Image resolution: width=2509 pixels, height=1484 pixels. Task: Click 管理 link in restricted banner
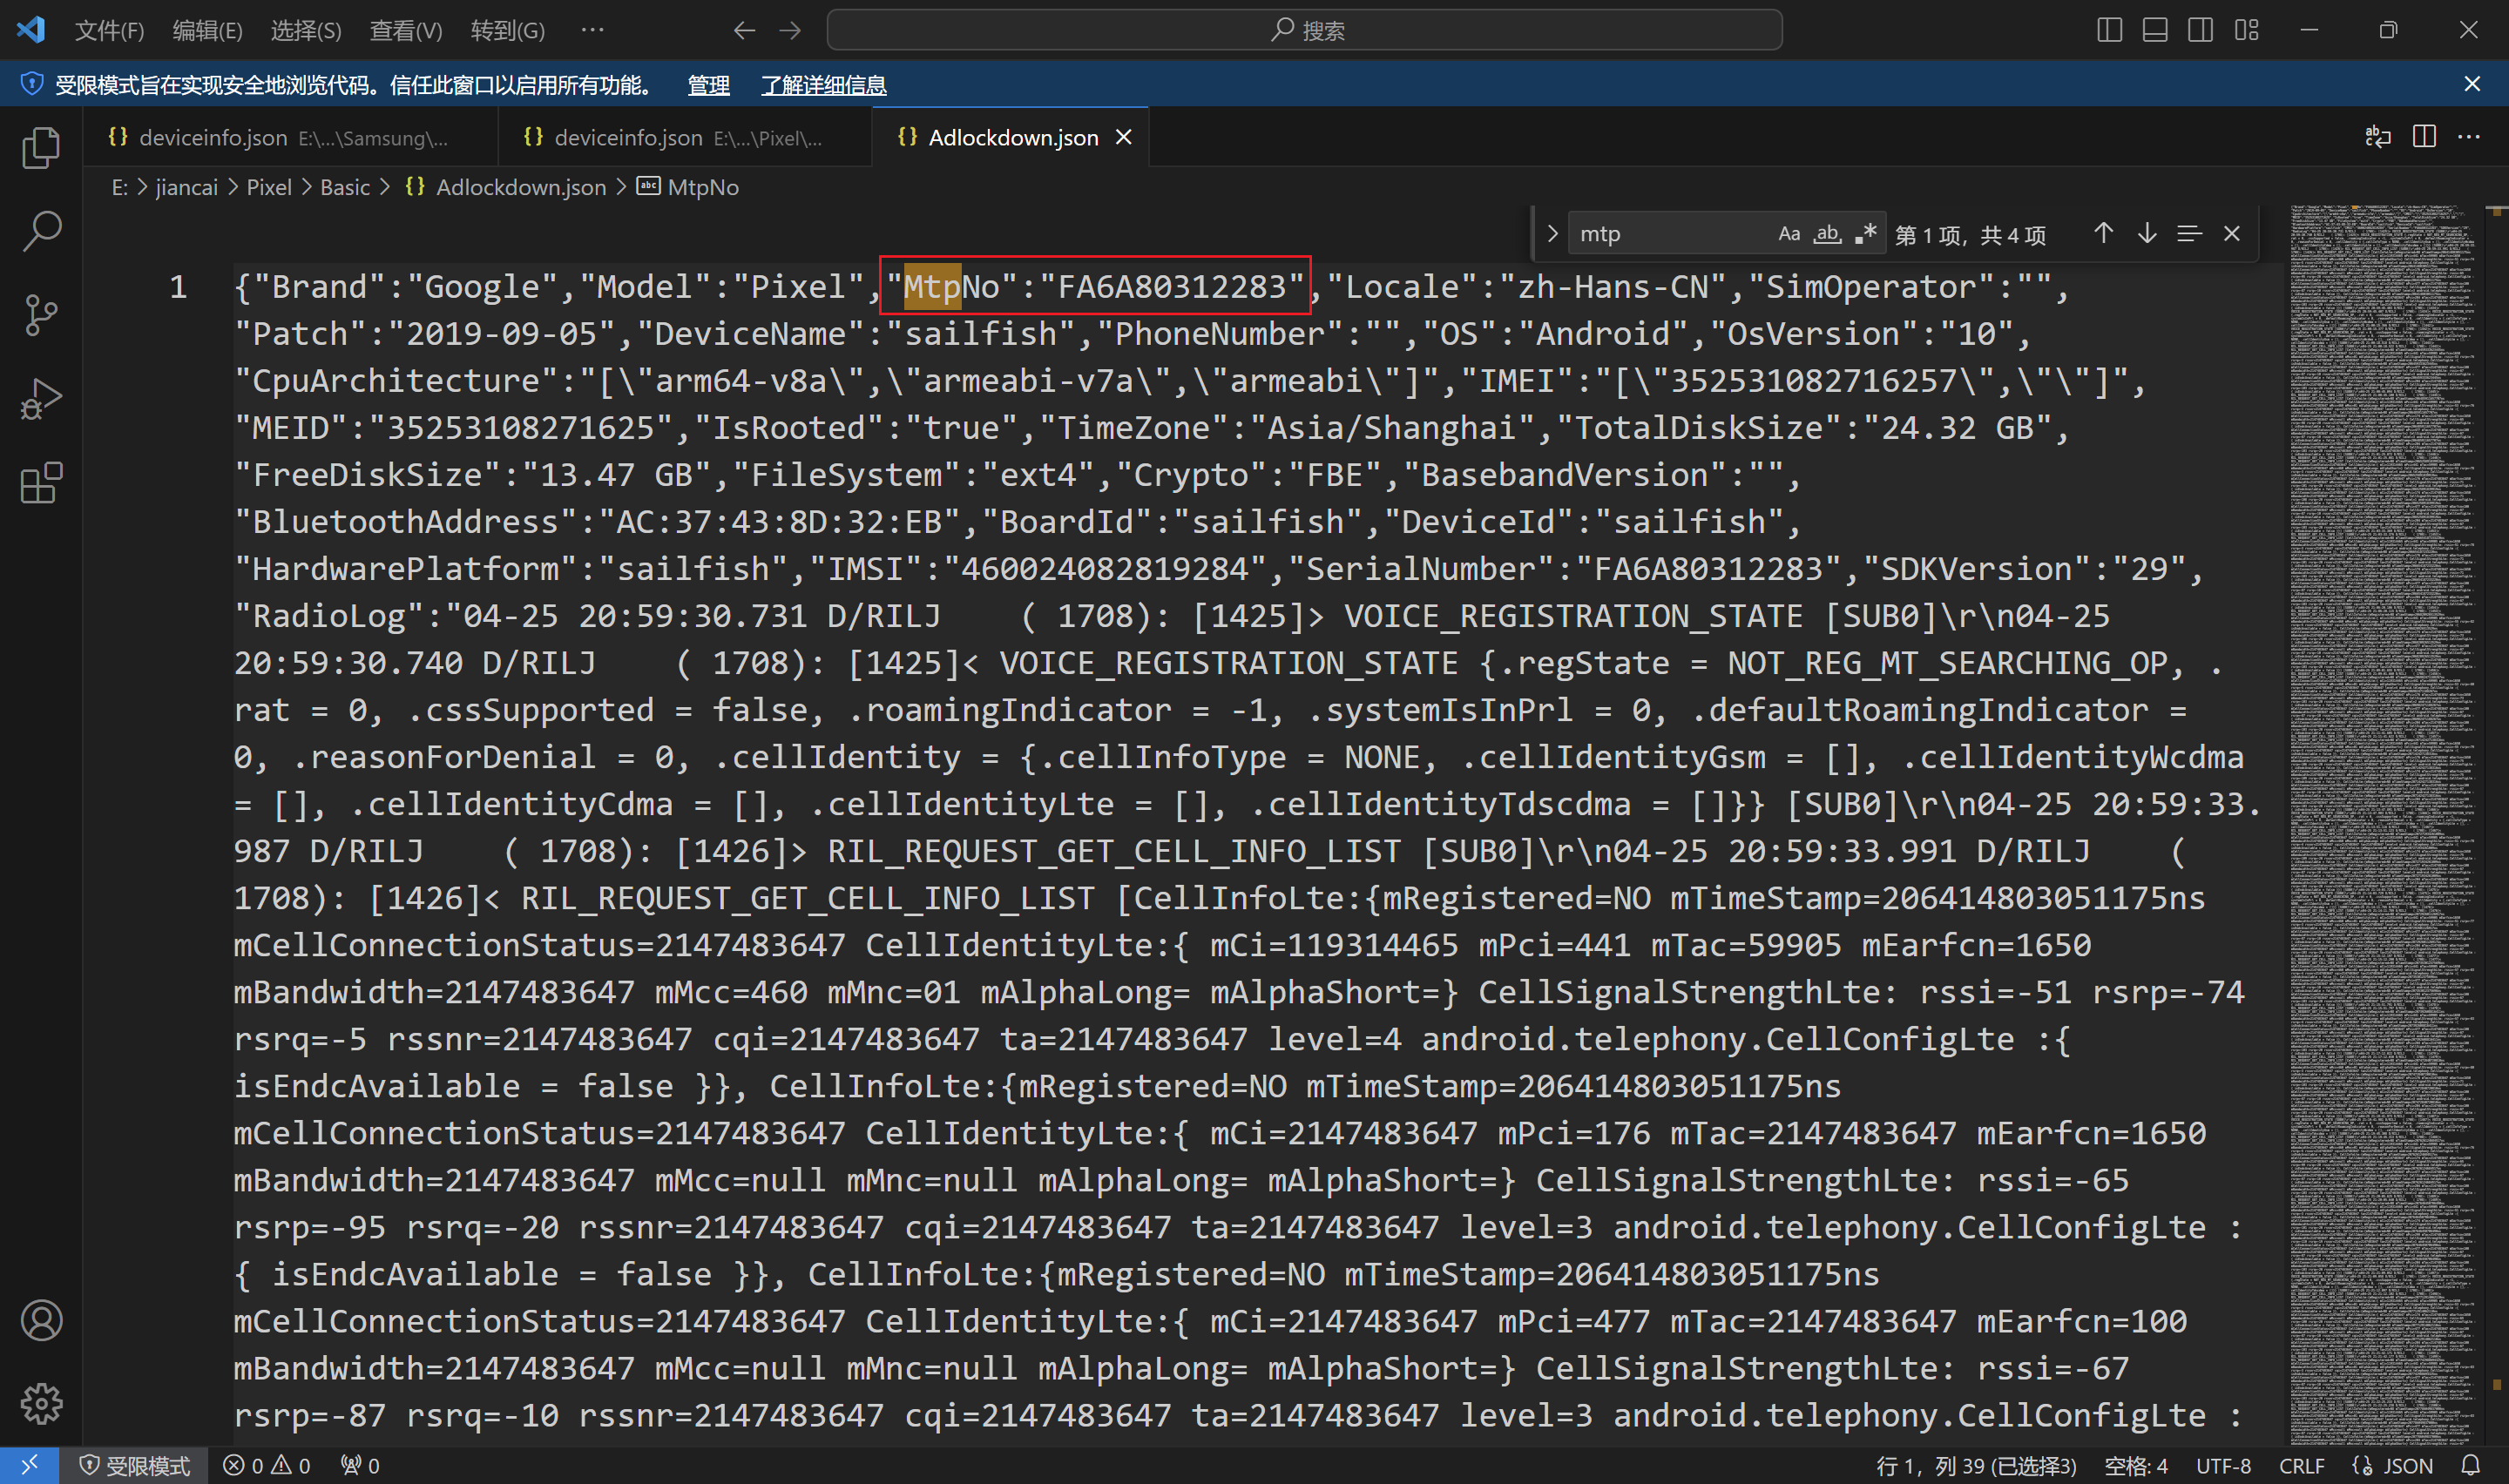pos(708,85)
